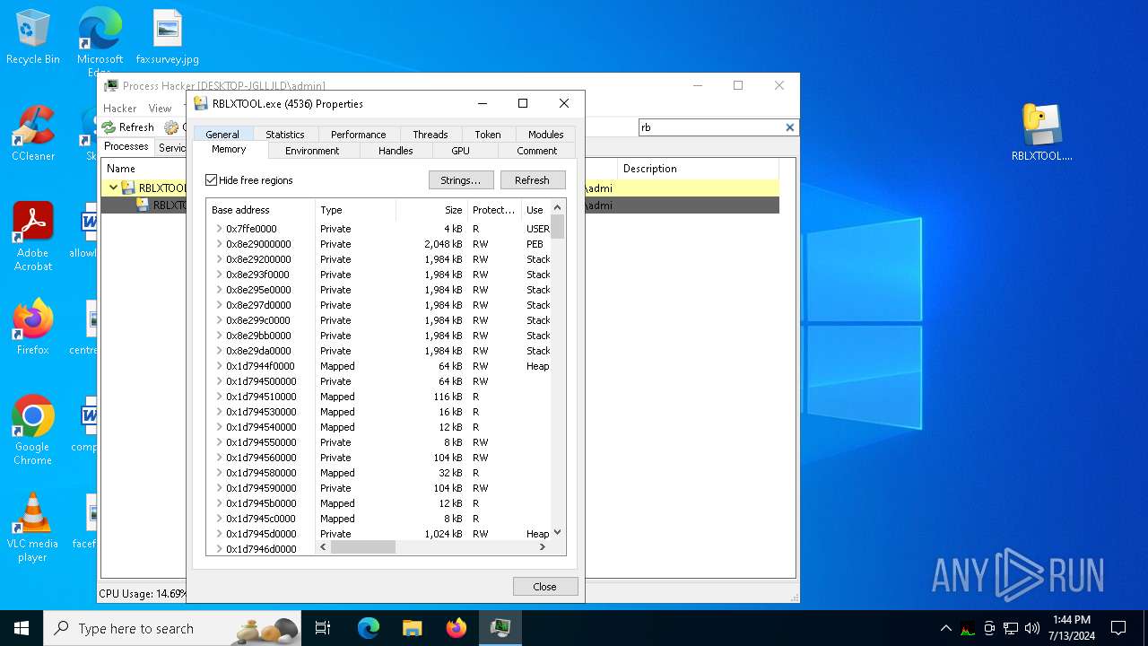Expand memory region 0x8e29da0000

coord(219,351)
